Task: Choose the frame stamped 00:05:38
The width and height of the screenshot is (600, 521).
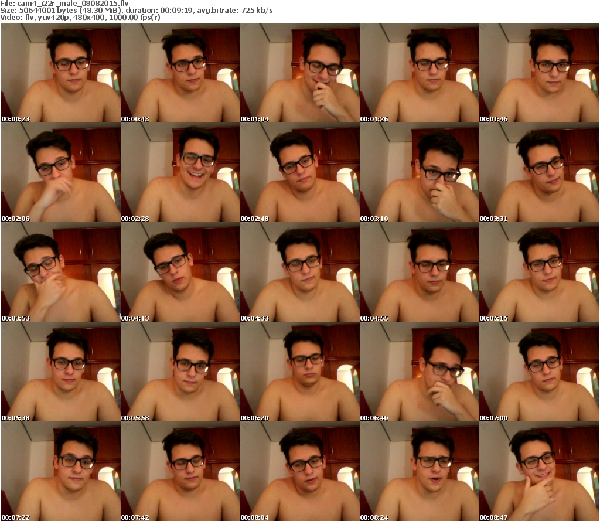Action: [x=61, y=372]
